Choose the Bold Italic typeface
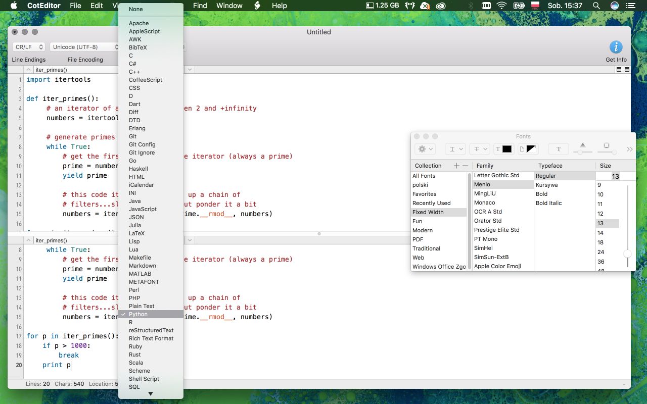 (x=565, y=203)
